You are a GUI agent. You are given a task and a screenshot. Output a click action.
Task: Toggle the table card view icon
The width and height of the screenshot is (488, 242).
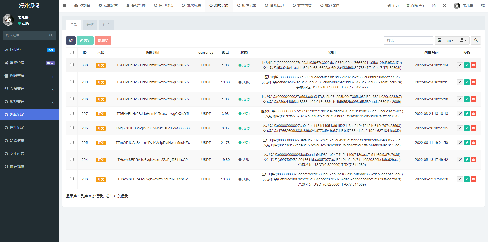(x=439, y=40)
